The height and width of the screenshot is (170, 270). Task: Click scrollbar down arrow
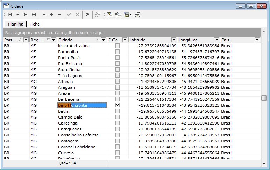pos(264,164)
